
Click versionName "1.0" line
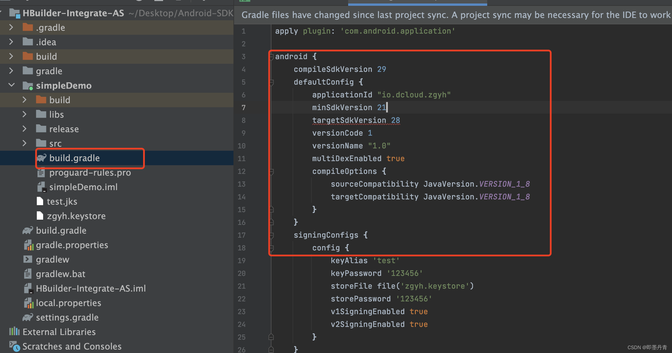[x=351, y=146]
